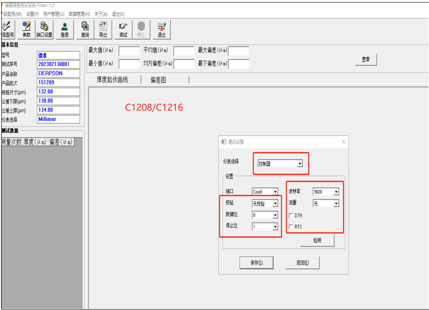Click the 保存(S) save button

pyautogui.click(x=256, y=263)
